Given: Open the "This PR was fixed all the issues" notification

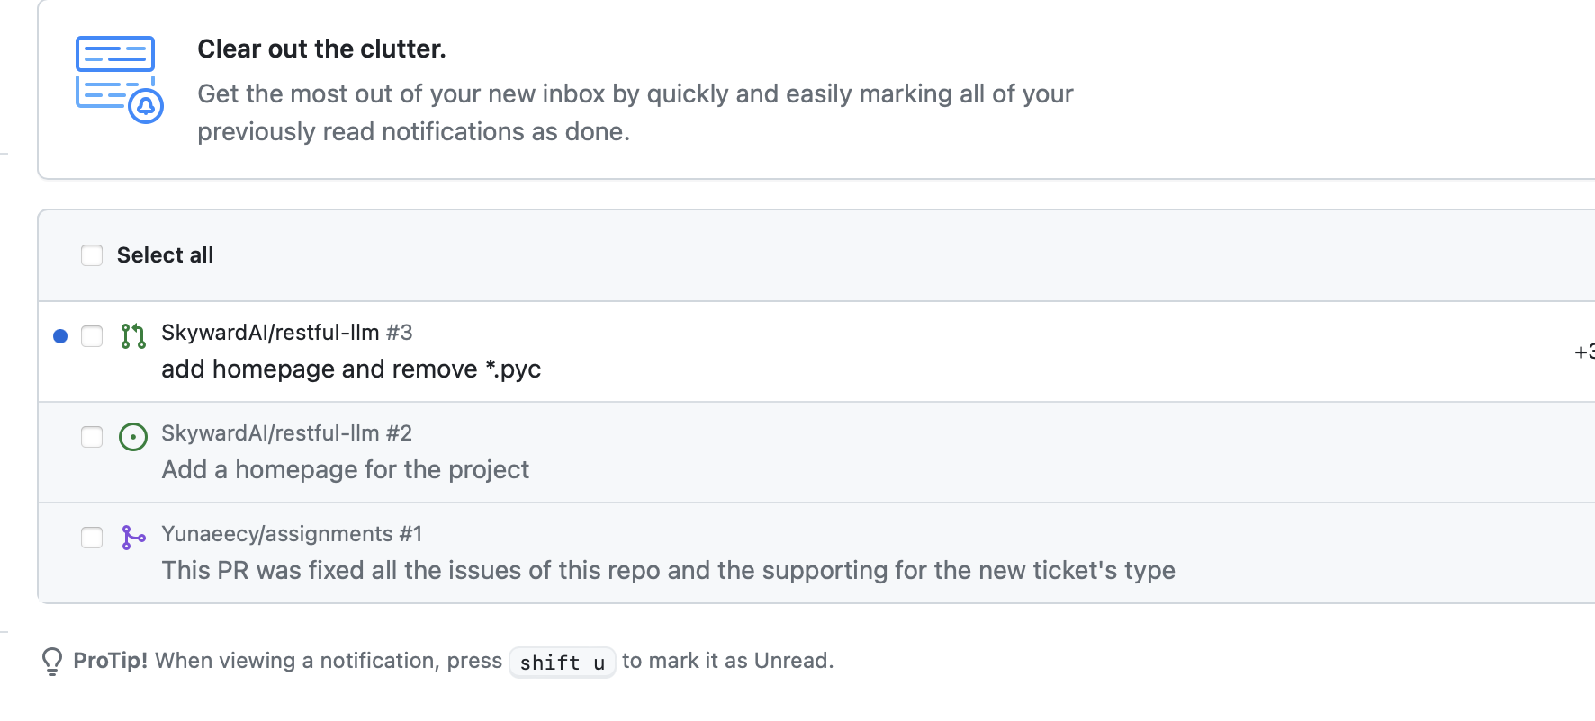Looking at the screenshot, I should (x=668, y=571).
